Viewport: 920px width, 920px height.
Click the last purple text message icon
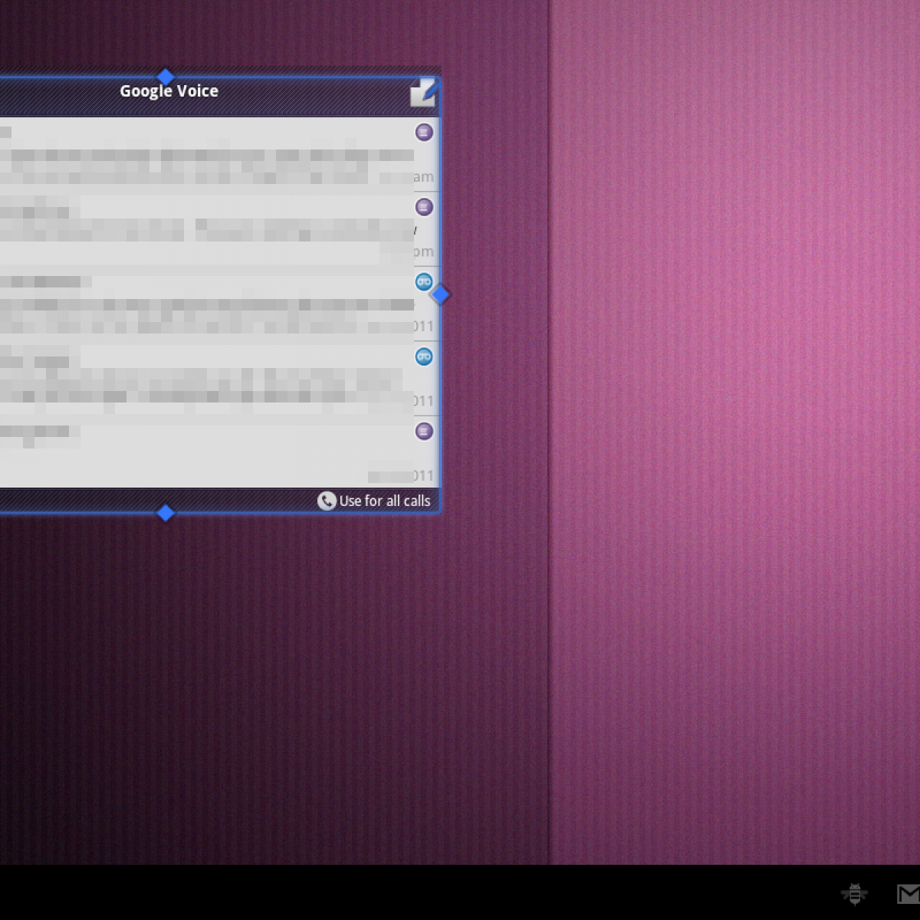(x=424, y=431)
